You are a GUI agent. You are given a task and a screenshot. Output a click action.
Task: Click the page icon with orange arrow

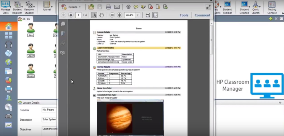click(x=158, y=7)
